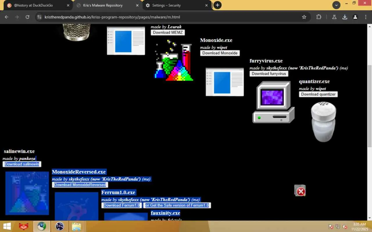Click 'made by pankoza' text
Viewport: 372px width, 232px height.
coord(19,158)
